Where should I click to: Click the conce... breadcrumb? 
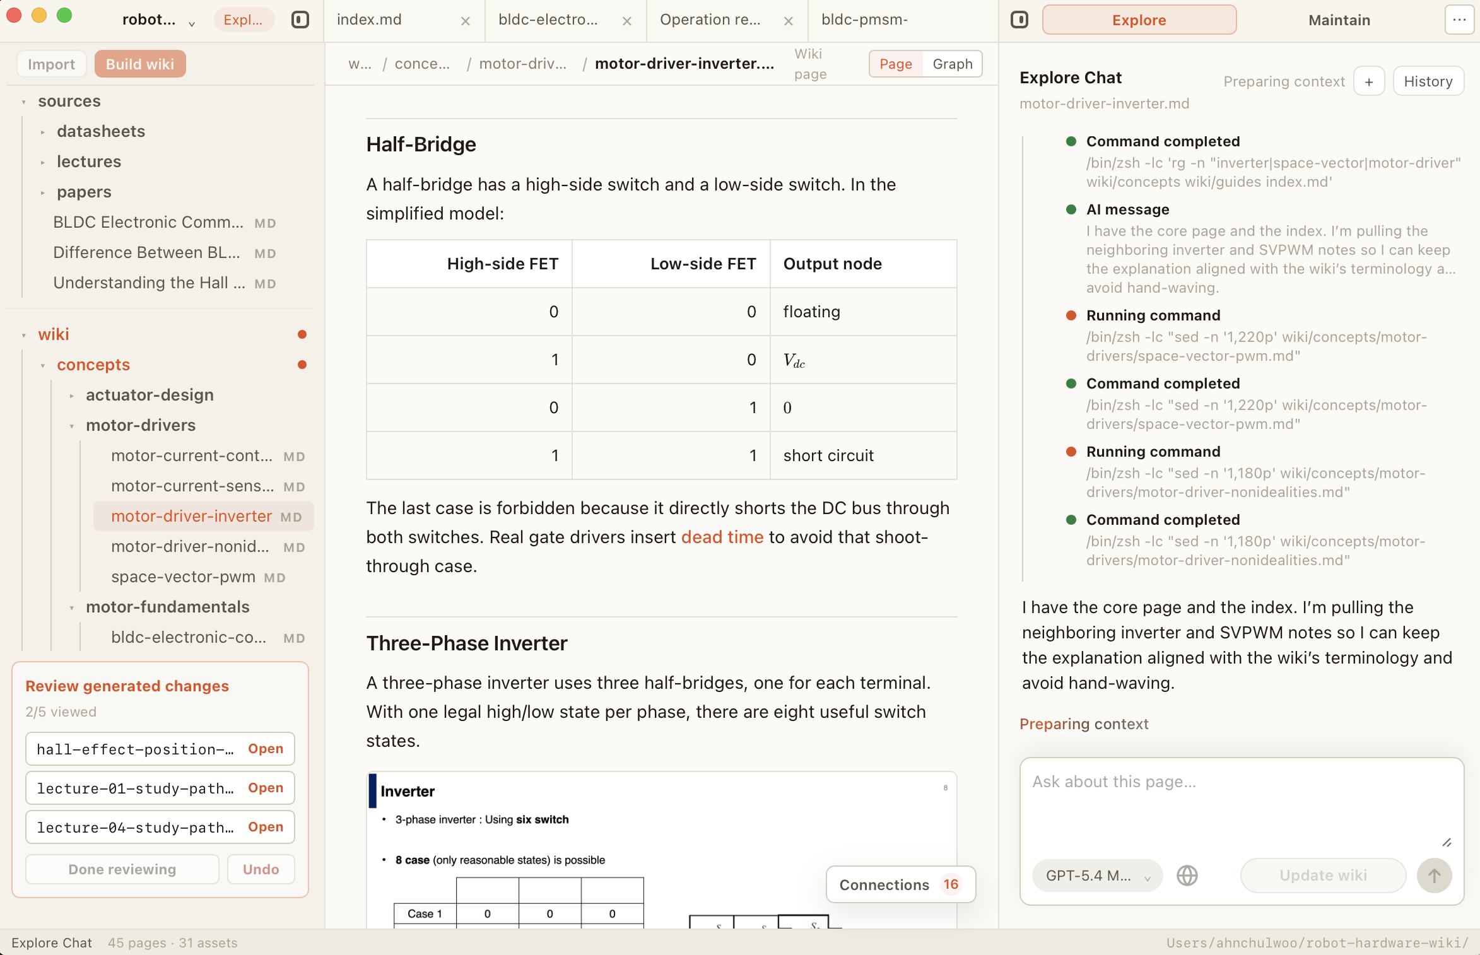pos(422,64)
